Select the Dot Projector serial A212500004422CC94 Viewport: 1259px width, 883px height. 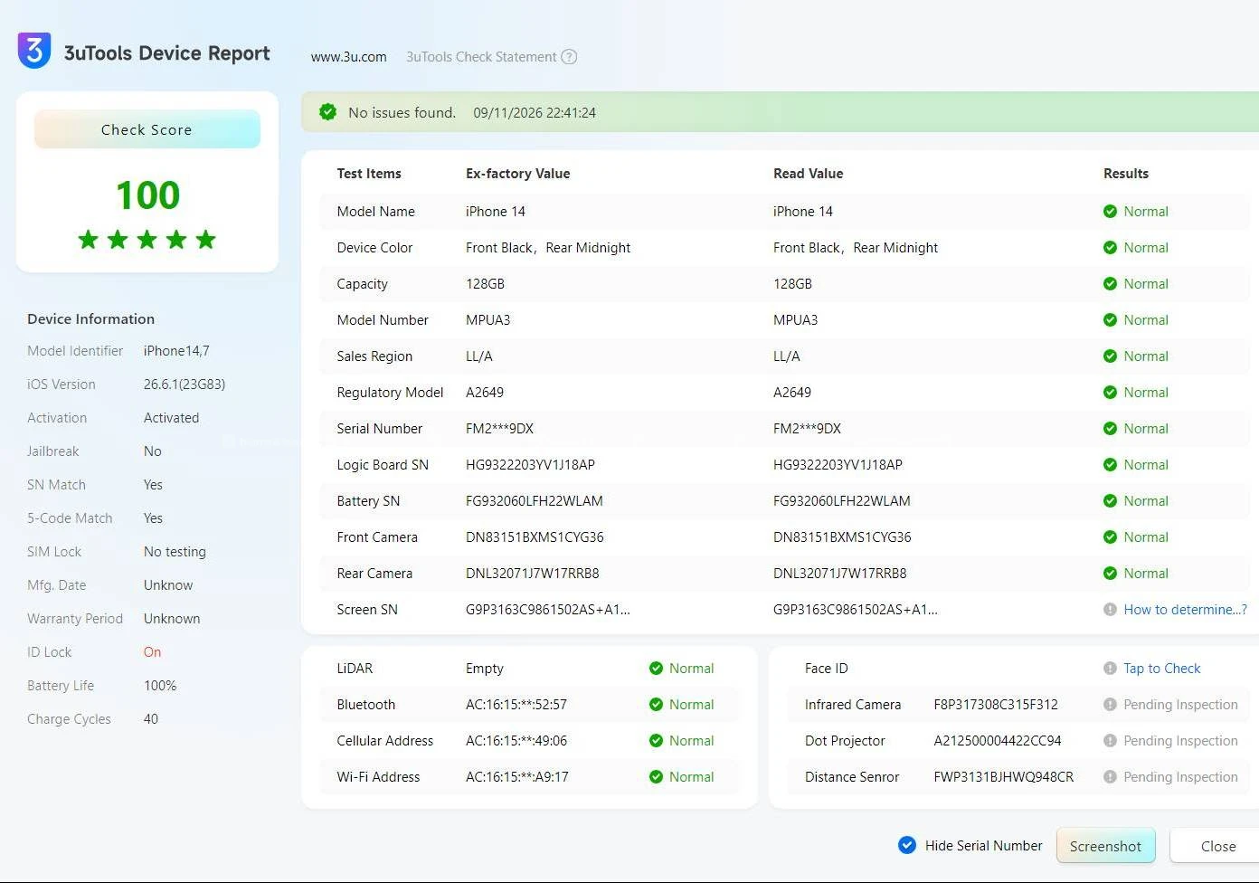pyautogui.click(x=998, y=741)
